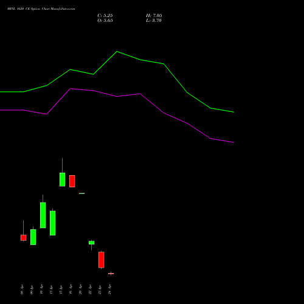Select the open value 'O: 5.65'
304x304 pixels.
105,21
